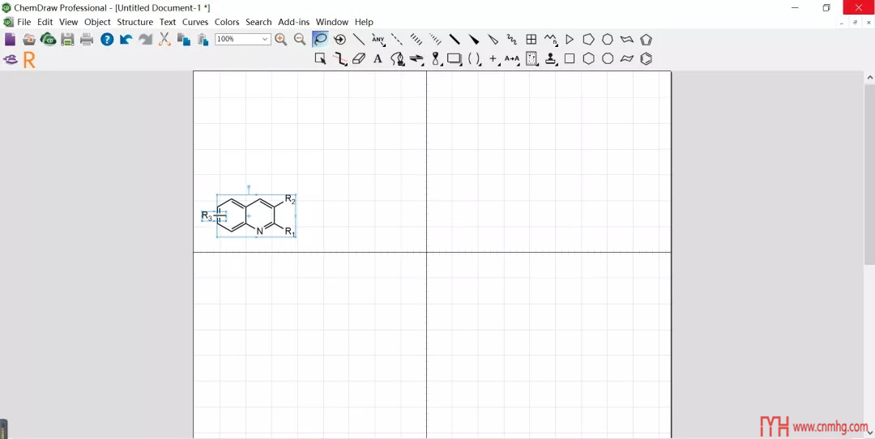Select the lower Cyclohexane Chair ring tool
Screen dimensions: 875x439
[x=627, y=58]
